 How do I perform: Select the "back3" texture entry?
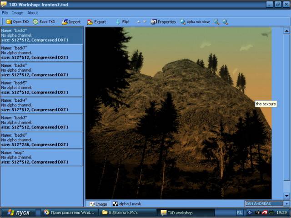41,123
